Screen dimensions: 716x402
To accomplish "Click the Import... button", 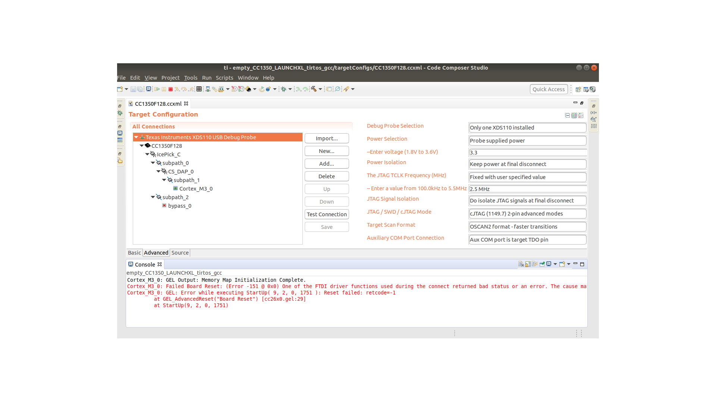I will coord(327,138).
